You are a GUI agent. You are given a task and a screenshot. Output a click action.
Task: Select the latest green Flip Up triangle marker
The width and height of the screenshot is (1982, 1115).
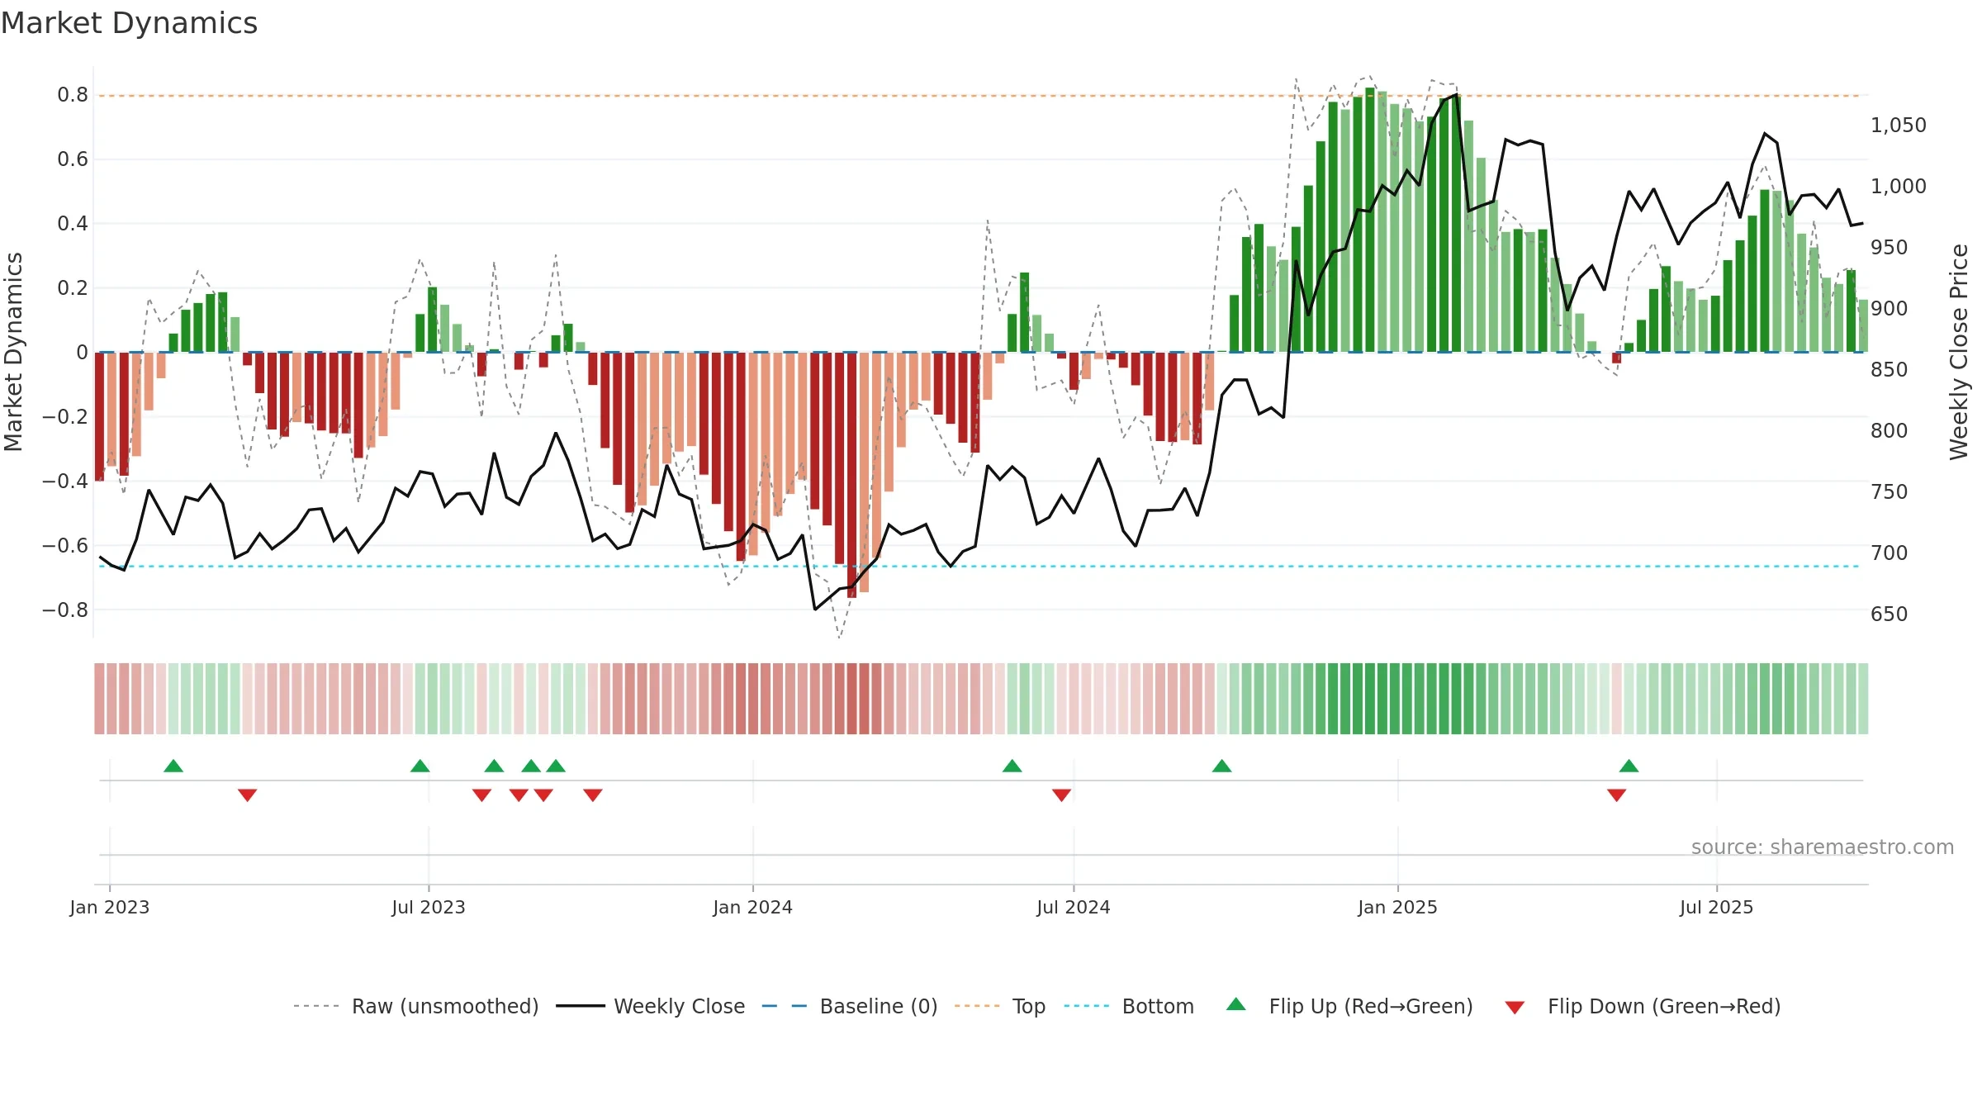[1629, 766]
